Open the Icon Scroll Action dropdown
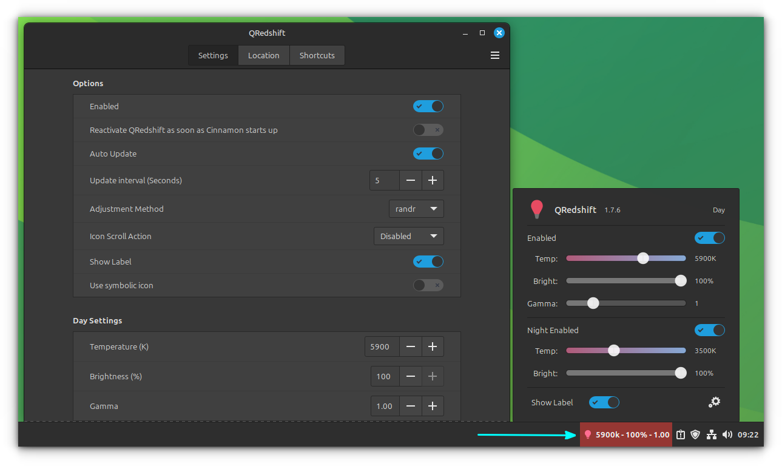The width and height of the screenshot is (782, 466). 408,236
